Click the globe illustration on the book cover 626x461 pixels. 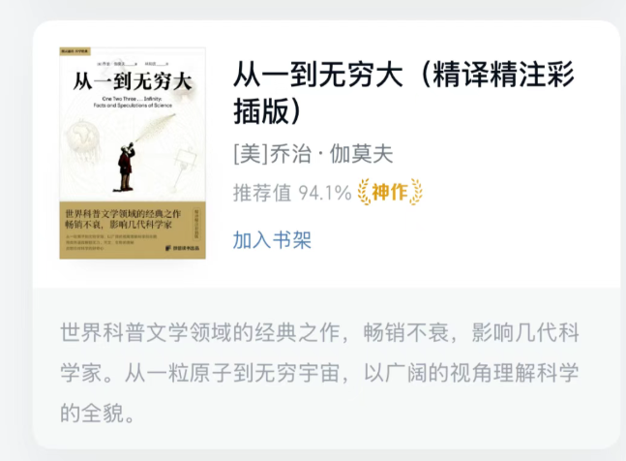pyautogui.click(x=82, y=138)
